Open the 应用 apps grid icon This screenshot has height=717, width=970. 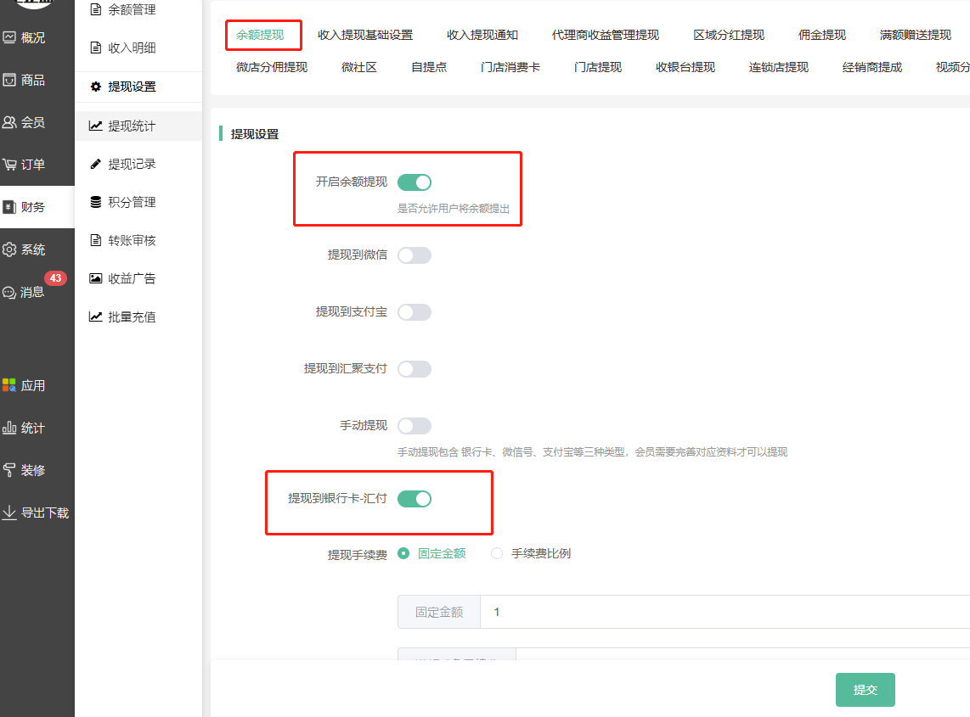(x=9, y=385)
